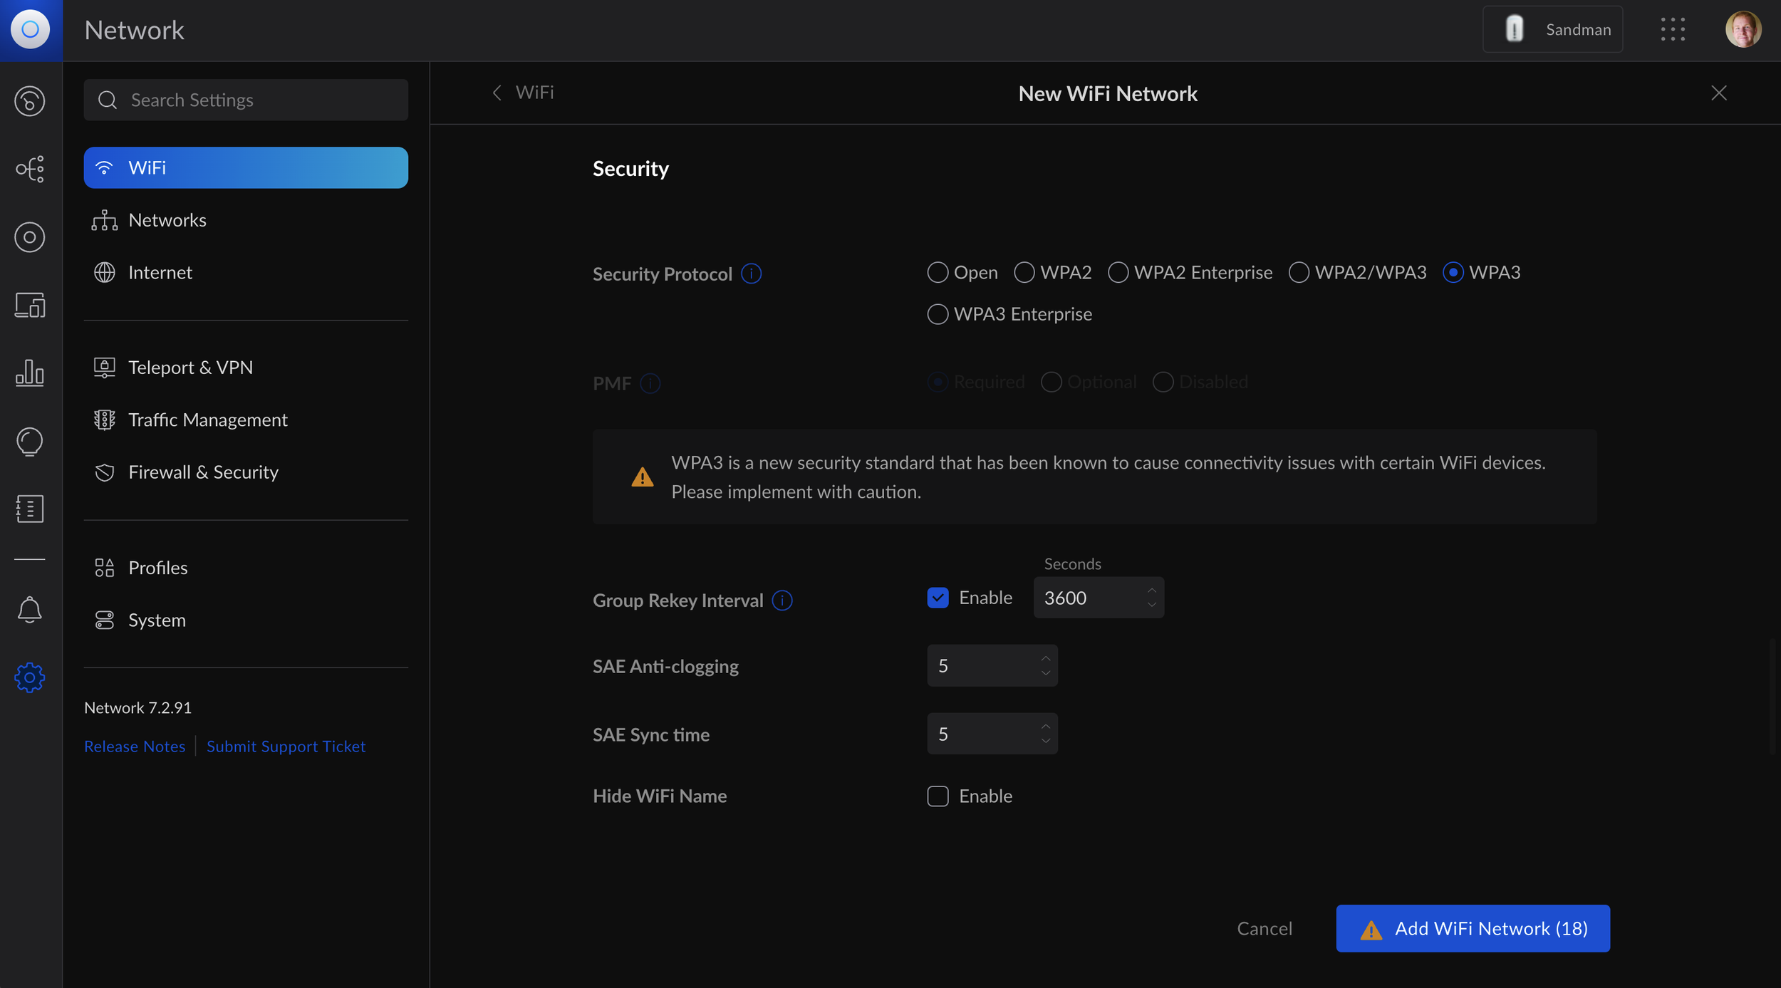Open the Release Notes link
This screenshot has height=988, width=1781.
click(x=135, y=746)
